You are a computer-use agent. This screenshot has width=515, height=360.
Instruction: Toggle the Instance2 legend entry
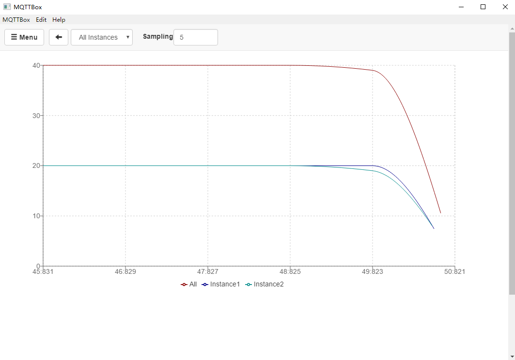pyautogui.click(x=265, y=284)
